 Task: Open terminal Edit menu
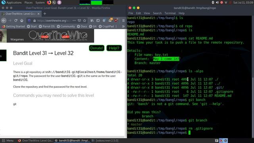[x=139, y=13]
